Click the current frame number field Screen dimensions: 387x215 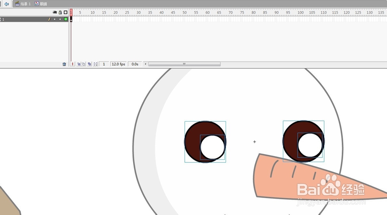(x=104, y=64)
